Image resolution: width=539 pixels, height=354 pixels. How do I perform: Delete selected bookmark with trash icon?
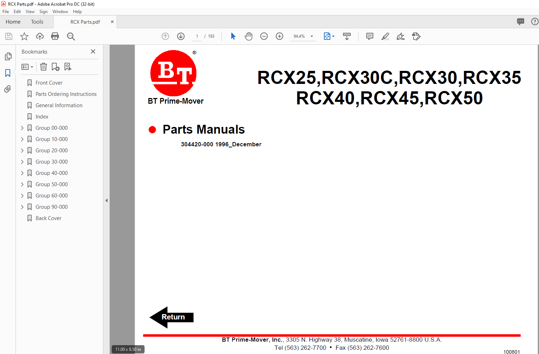pyautogui.click(x=43, y=67)
